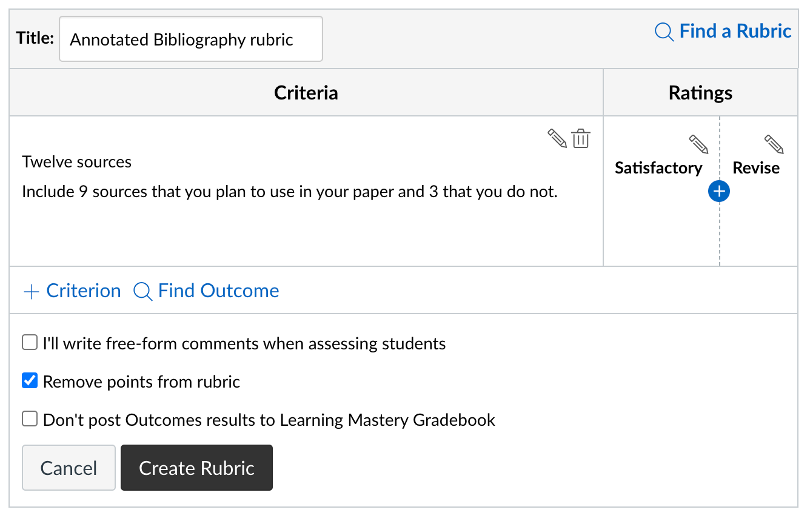Image resolution: width=810 pixels, height=518 pixels.
Task: Click the plus icon next to Criterion
Action: pyautogui.click(x=30, y=291)
